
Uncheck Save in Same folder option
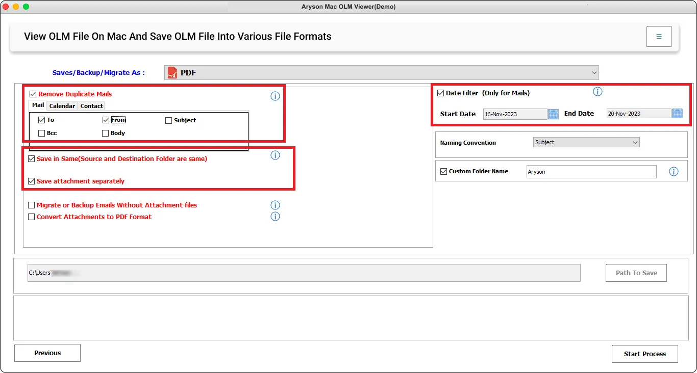click(x=32, y=159)
